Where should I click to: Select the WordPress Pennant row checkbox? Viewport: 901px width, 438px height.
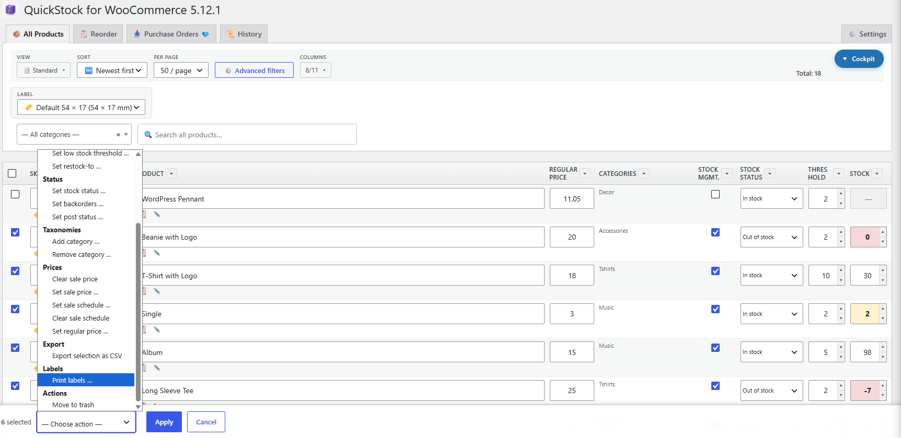tap(15, 194)
